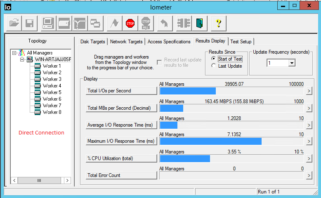Click the Total I/Os per Second progress bar
321x198 pixels.
pyautogui.click(x=231, y=91)
